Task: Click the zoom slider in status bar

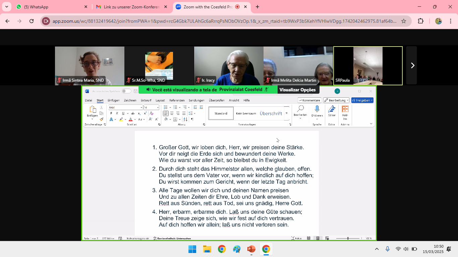Action: 348,238
